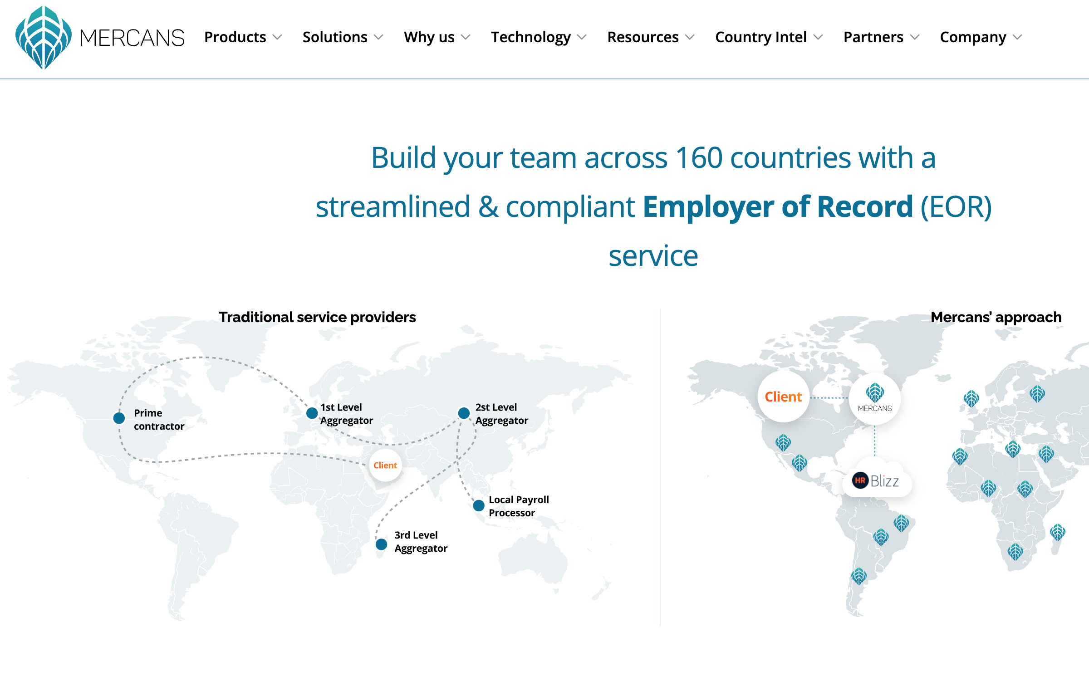Click the Mercans marker over Finland
1089x686 pixels.
coord(1037,394)
